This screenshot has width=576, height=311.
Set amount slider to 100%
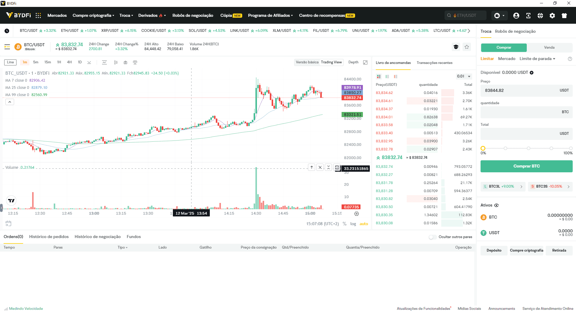571,148
